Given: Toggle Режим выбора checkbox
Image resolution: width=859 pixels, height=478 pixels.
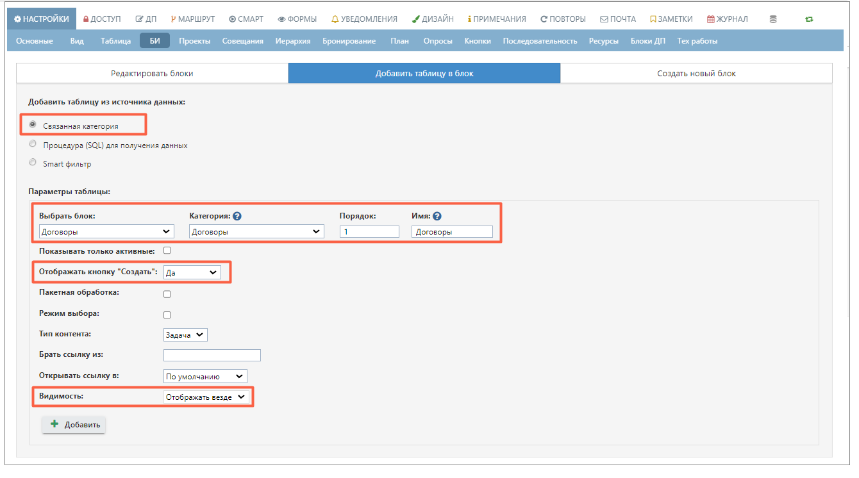Looking at the screenshot, I should point(167,315).
